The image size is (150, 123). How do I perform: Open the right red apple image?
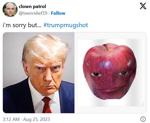(111, 73)
